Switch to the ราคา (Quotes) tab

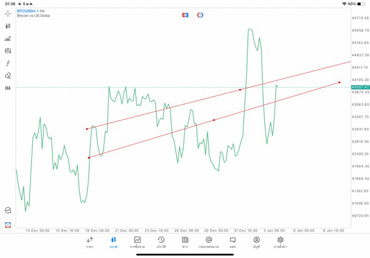(90, 242)
